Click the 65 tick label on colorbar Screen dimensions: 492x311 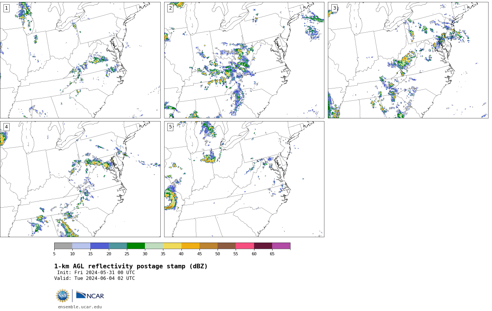coord(272,254)
